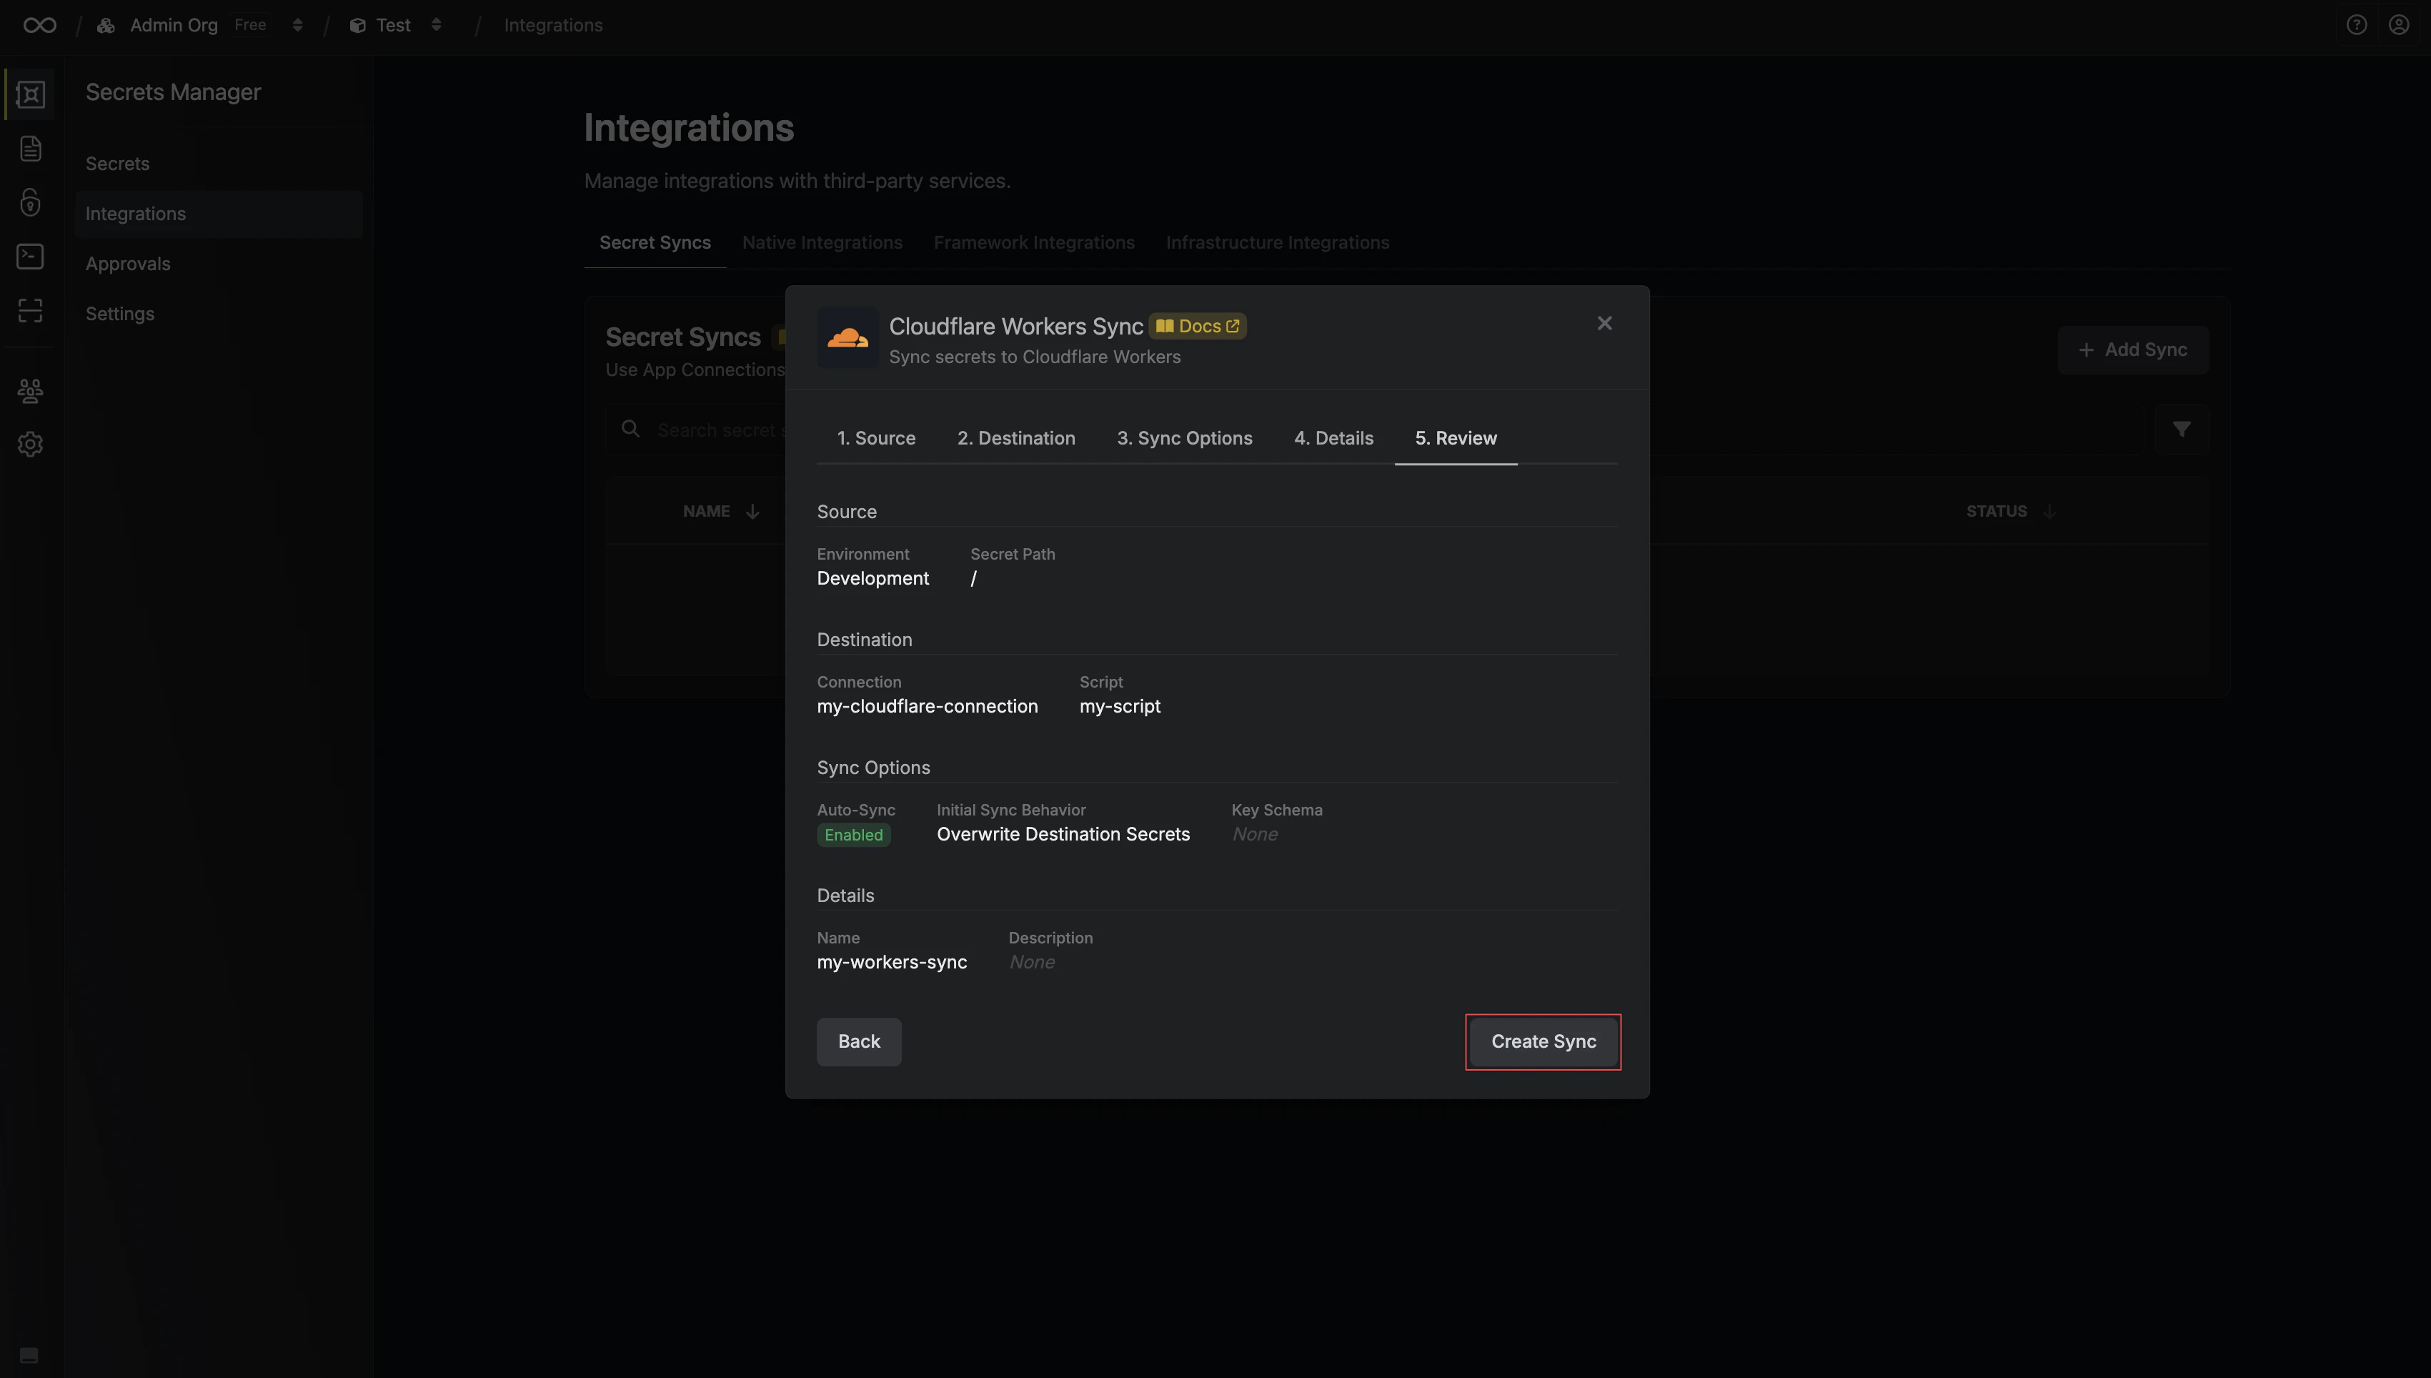Click the sidebar collapse icon at bottom
Image resolution: width=2431 pixels, height=1378 pixels.
click(29, 1354)
